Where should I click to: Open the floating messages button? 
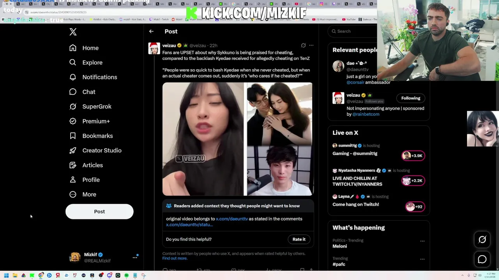coord(482,259)
